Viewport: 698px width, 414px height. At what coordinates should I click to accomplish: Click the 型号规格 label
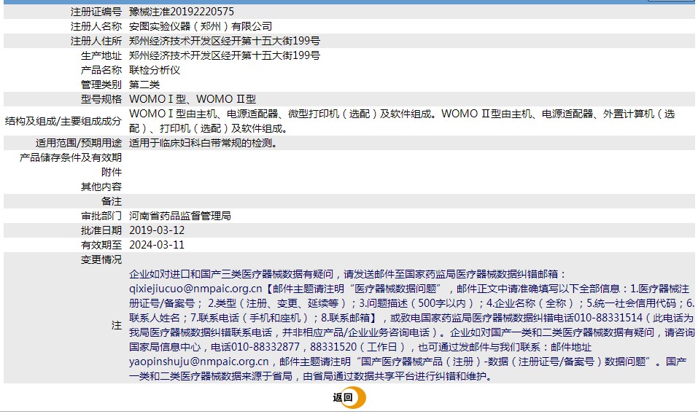(101, 99)
